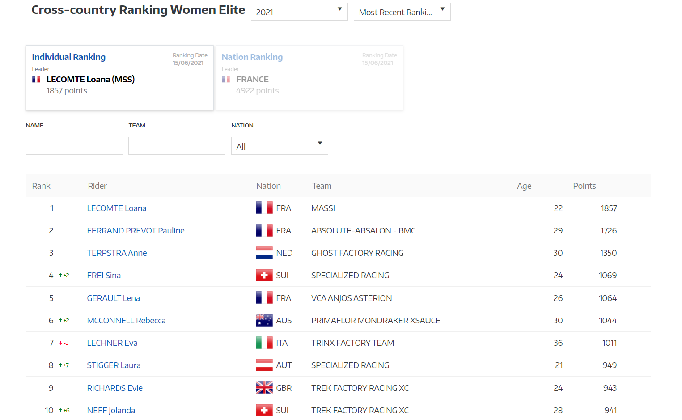This screenshot has width=682, height=420.
Task: Click the Italian flag next to LECHNER Eva
Action: (x=263, y=343)
